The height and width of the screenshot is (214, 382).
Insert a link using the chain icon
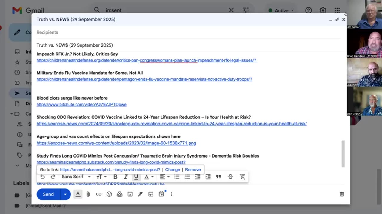(98, 194)
